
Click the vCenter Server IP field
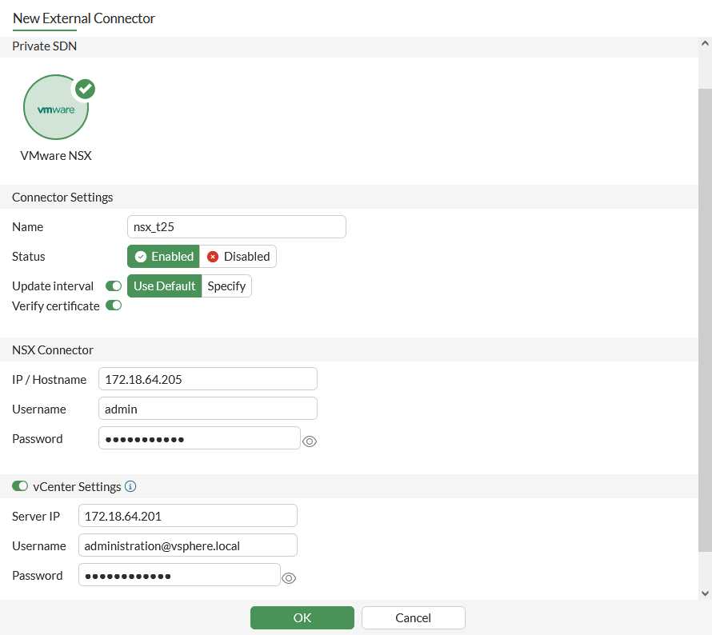187,516
